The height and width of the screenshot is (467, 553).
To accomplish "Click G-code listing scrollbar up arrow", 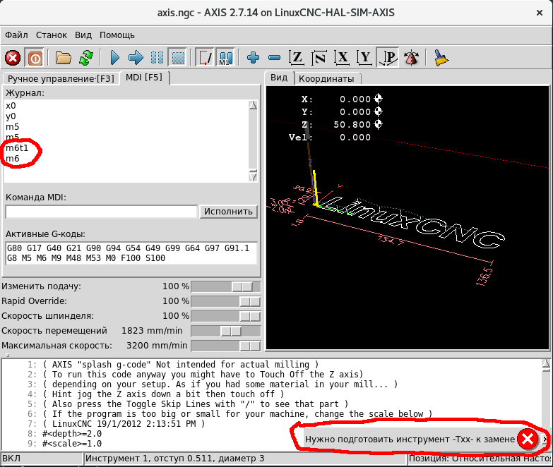I will coord(546,365).
